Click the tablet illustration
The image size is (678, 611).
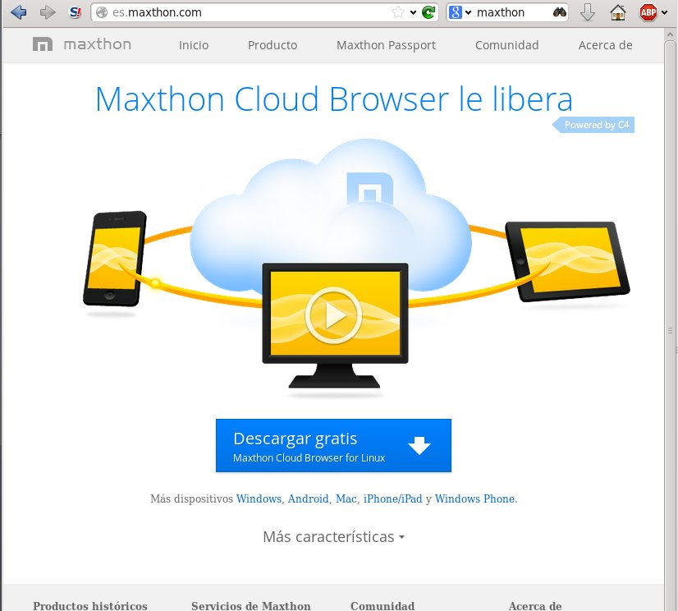pyautogui.click(x=567, y=261)
